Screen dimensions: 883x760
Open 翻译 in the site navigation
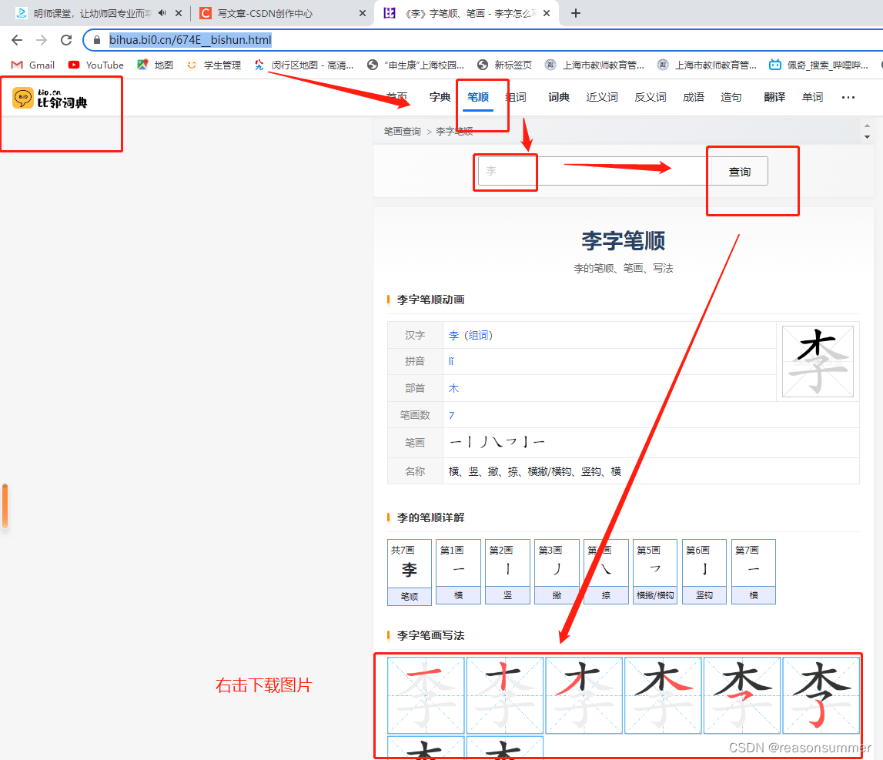(774, 97)
